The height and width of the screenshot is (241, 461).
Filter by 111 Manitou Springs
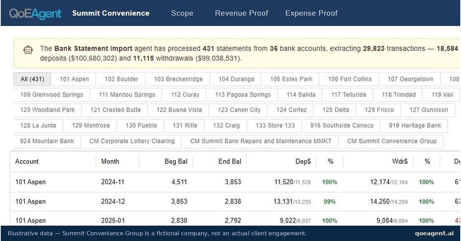[x=127, y=95]
